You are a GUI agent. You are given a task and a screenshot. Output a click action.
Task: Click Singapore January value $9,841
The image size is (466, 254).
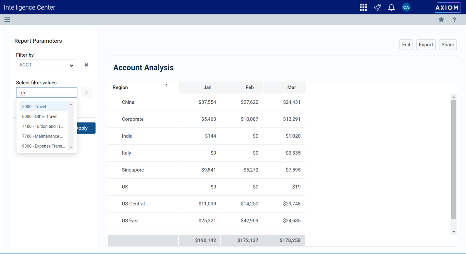point(209,170)
